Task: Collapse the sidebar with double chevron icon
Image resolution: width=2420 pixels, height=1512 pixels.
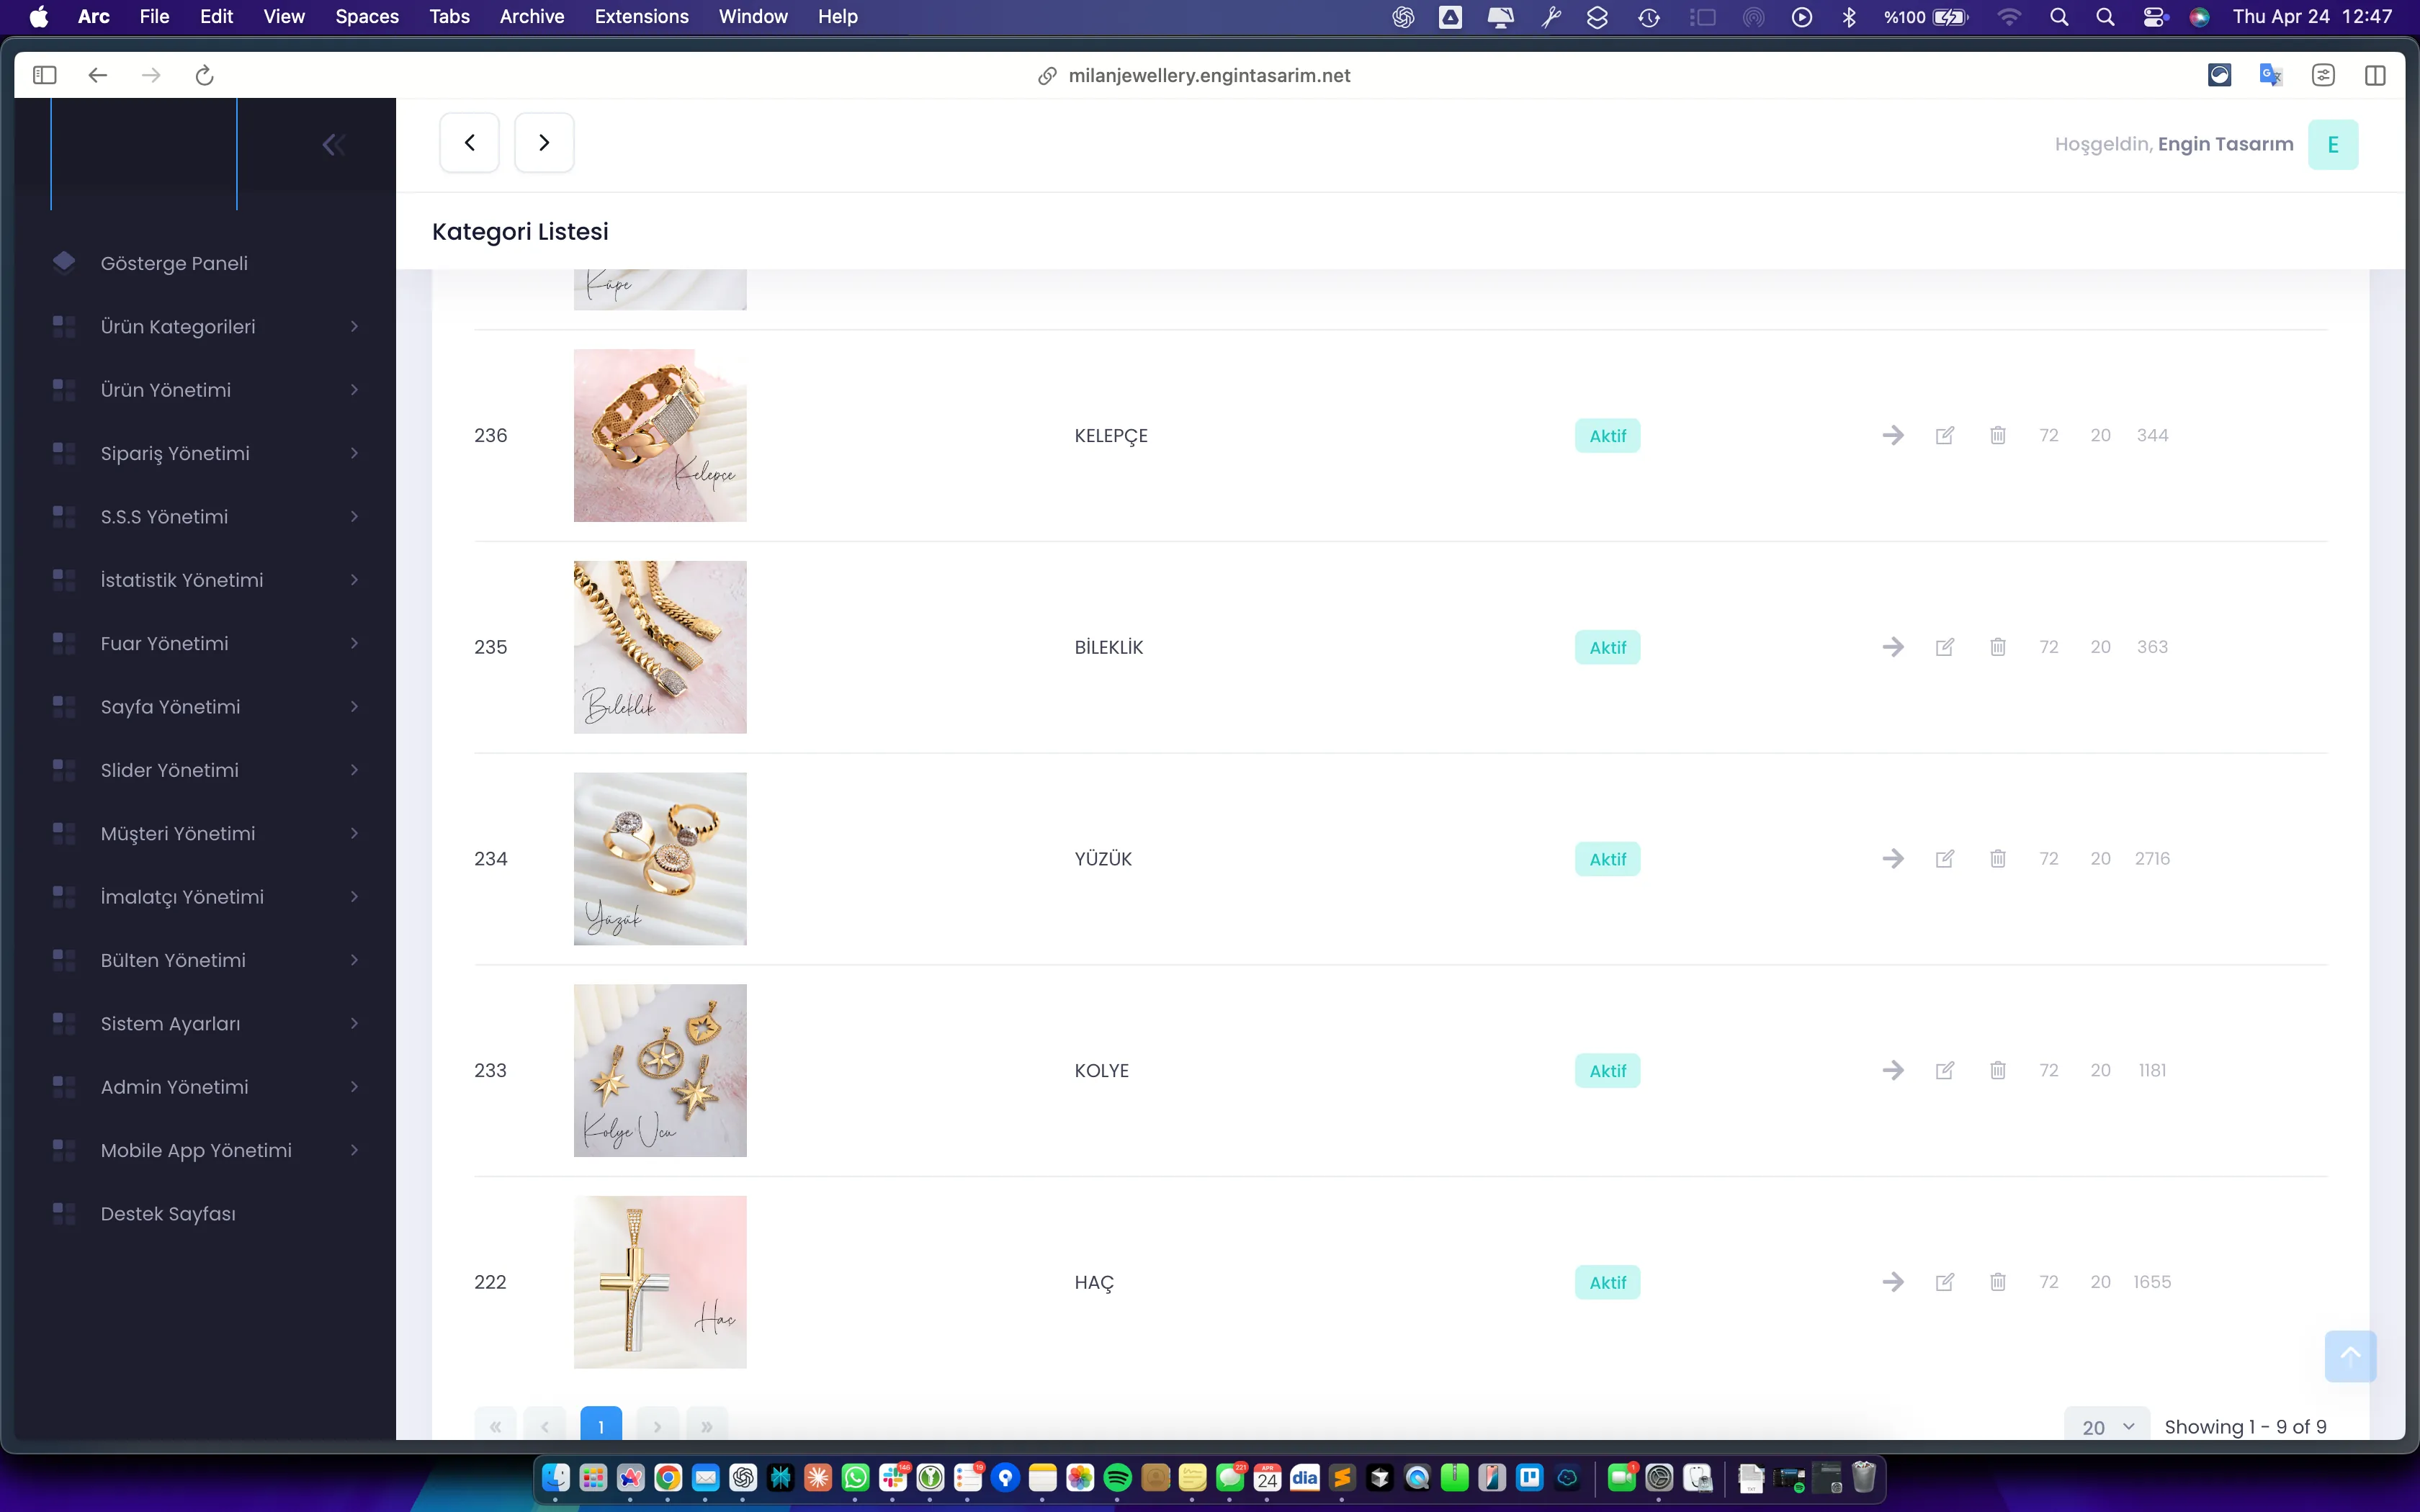Action: click(x=334, y=145)
